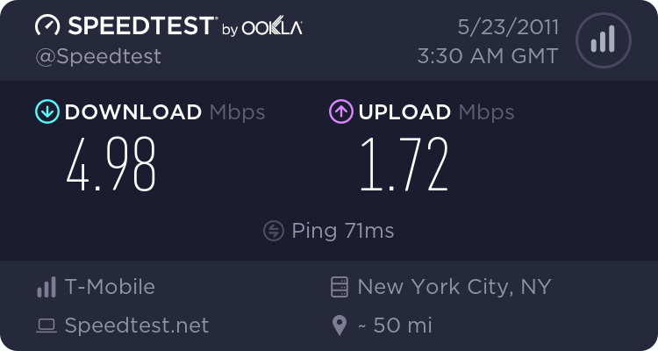658x351 pixels.
Task: Click the server icon beside New York City
Action: pyautogui.click(x=340, y=287)
